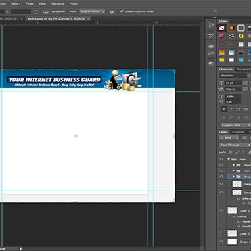Open the Pass Through blend mode dropdown
Viewport: 251px width, 251px height.
point(235,145)
